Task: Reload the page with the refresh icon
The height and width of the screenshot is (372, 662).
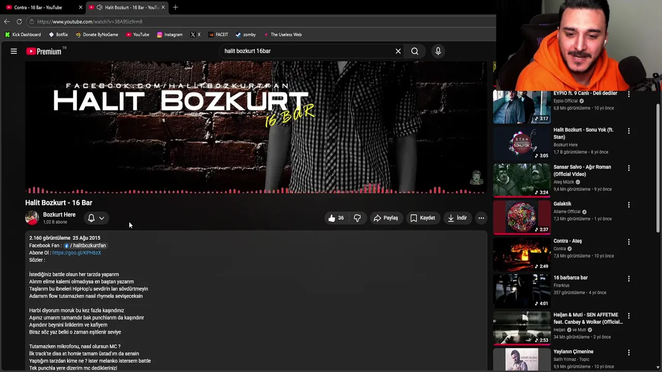Action: click(x=19, y=22)
